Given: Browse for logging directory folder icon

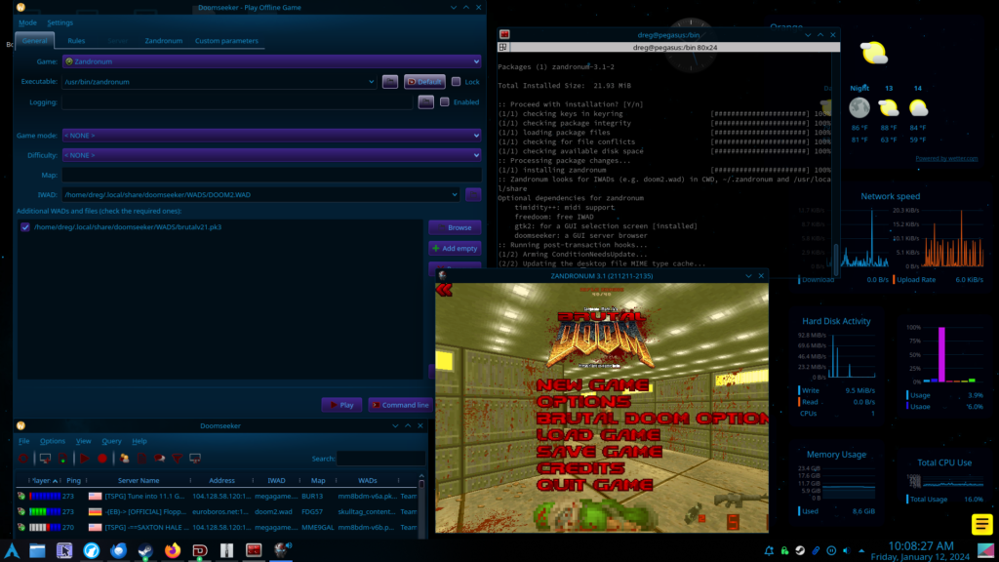Looking at the screenshot, I should coord(425,101).
